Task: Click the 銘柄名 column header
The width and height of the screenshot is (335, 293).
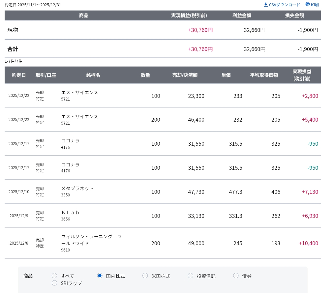Action: point(93,75)
